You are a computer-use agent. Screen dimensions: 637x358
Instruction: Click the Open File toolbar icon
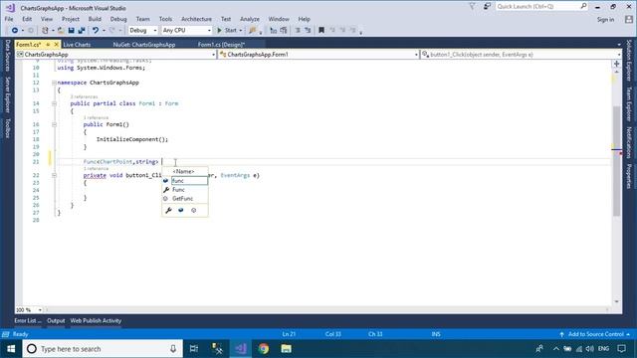(61, 31)
